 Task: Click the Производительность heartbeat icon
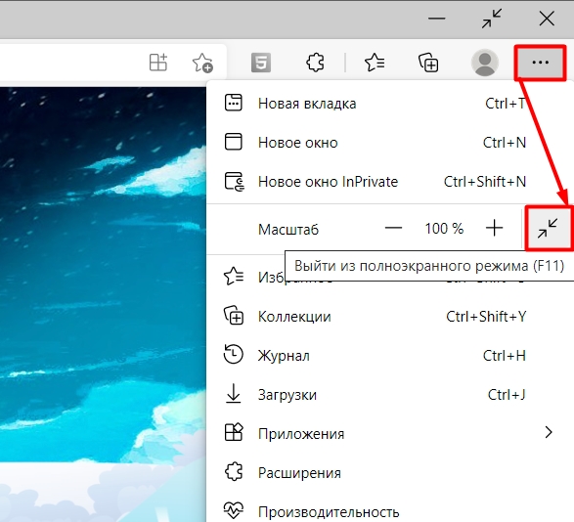click(234, 510)
